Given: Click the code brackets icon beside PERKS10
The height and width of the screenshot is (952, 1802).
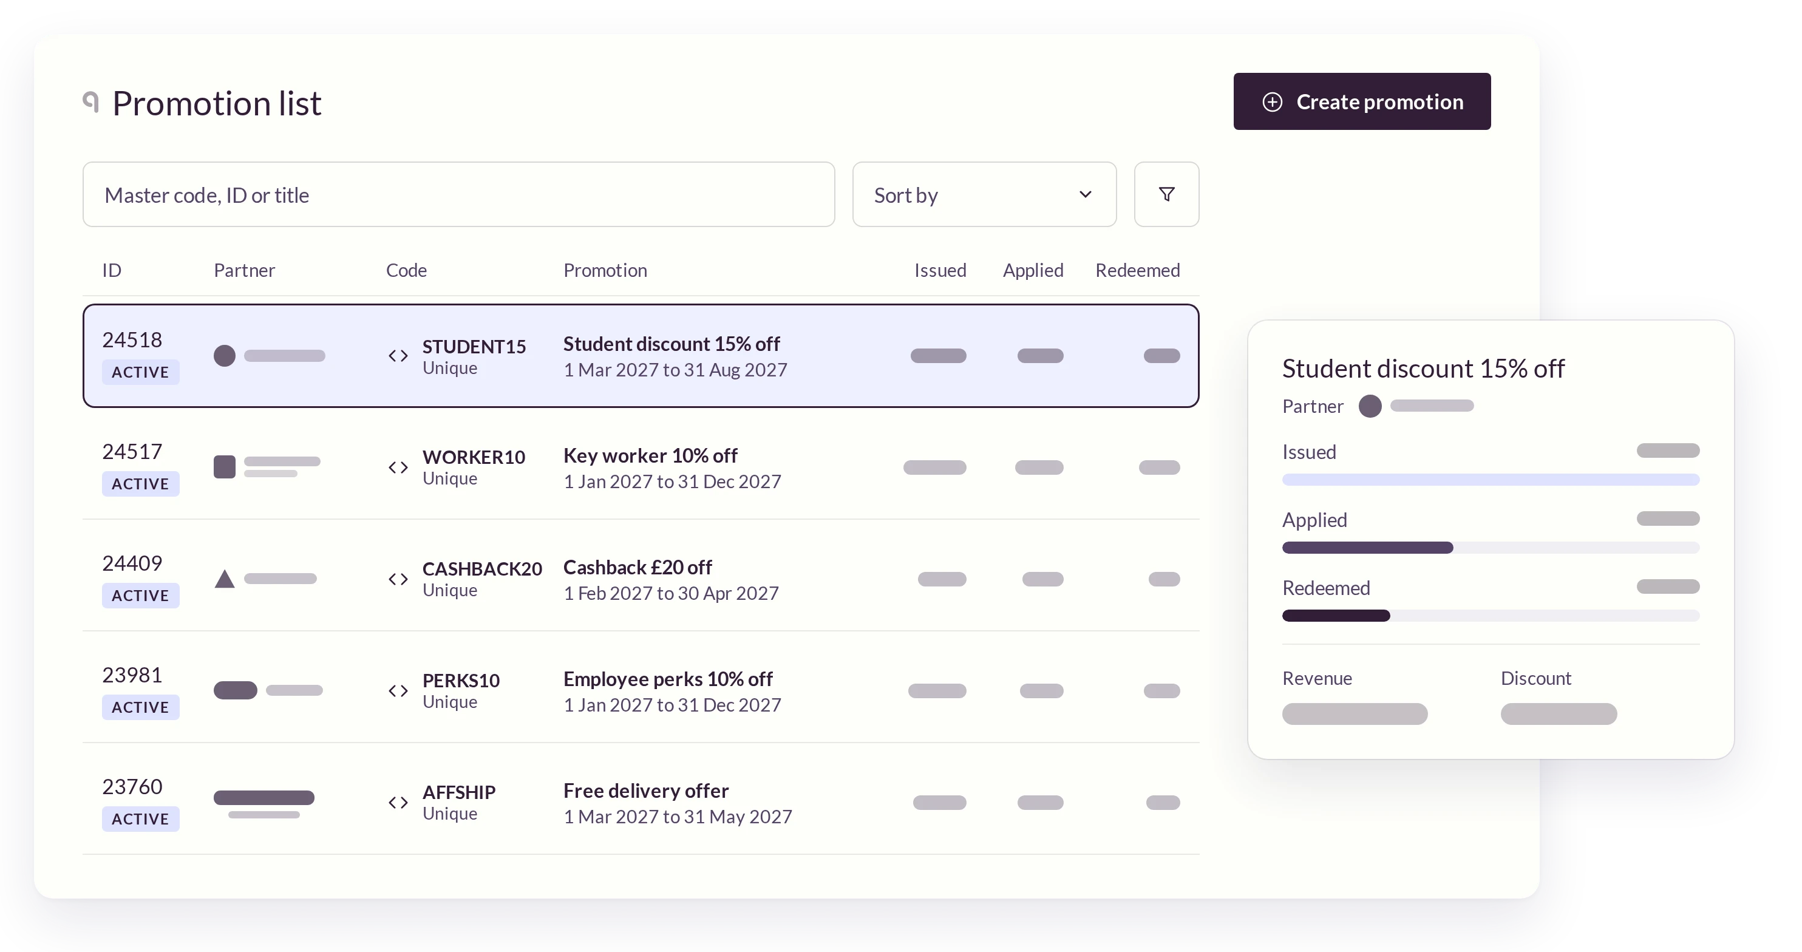Looking at the screenshot, I should coord(398,690).
